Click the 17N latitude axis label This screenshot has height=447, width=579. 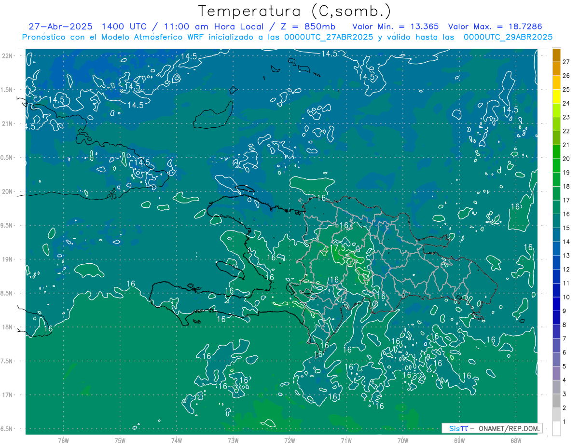tap(7, 395)
